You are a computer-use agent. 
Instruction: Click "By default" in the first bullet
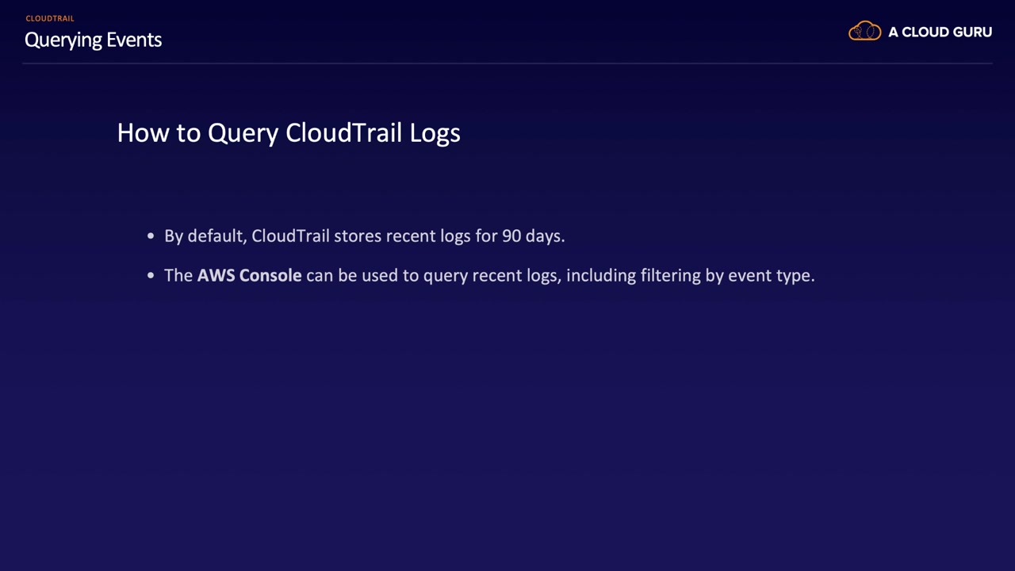[x=205, y=236]
